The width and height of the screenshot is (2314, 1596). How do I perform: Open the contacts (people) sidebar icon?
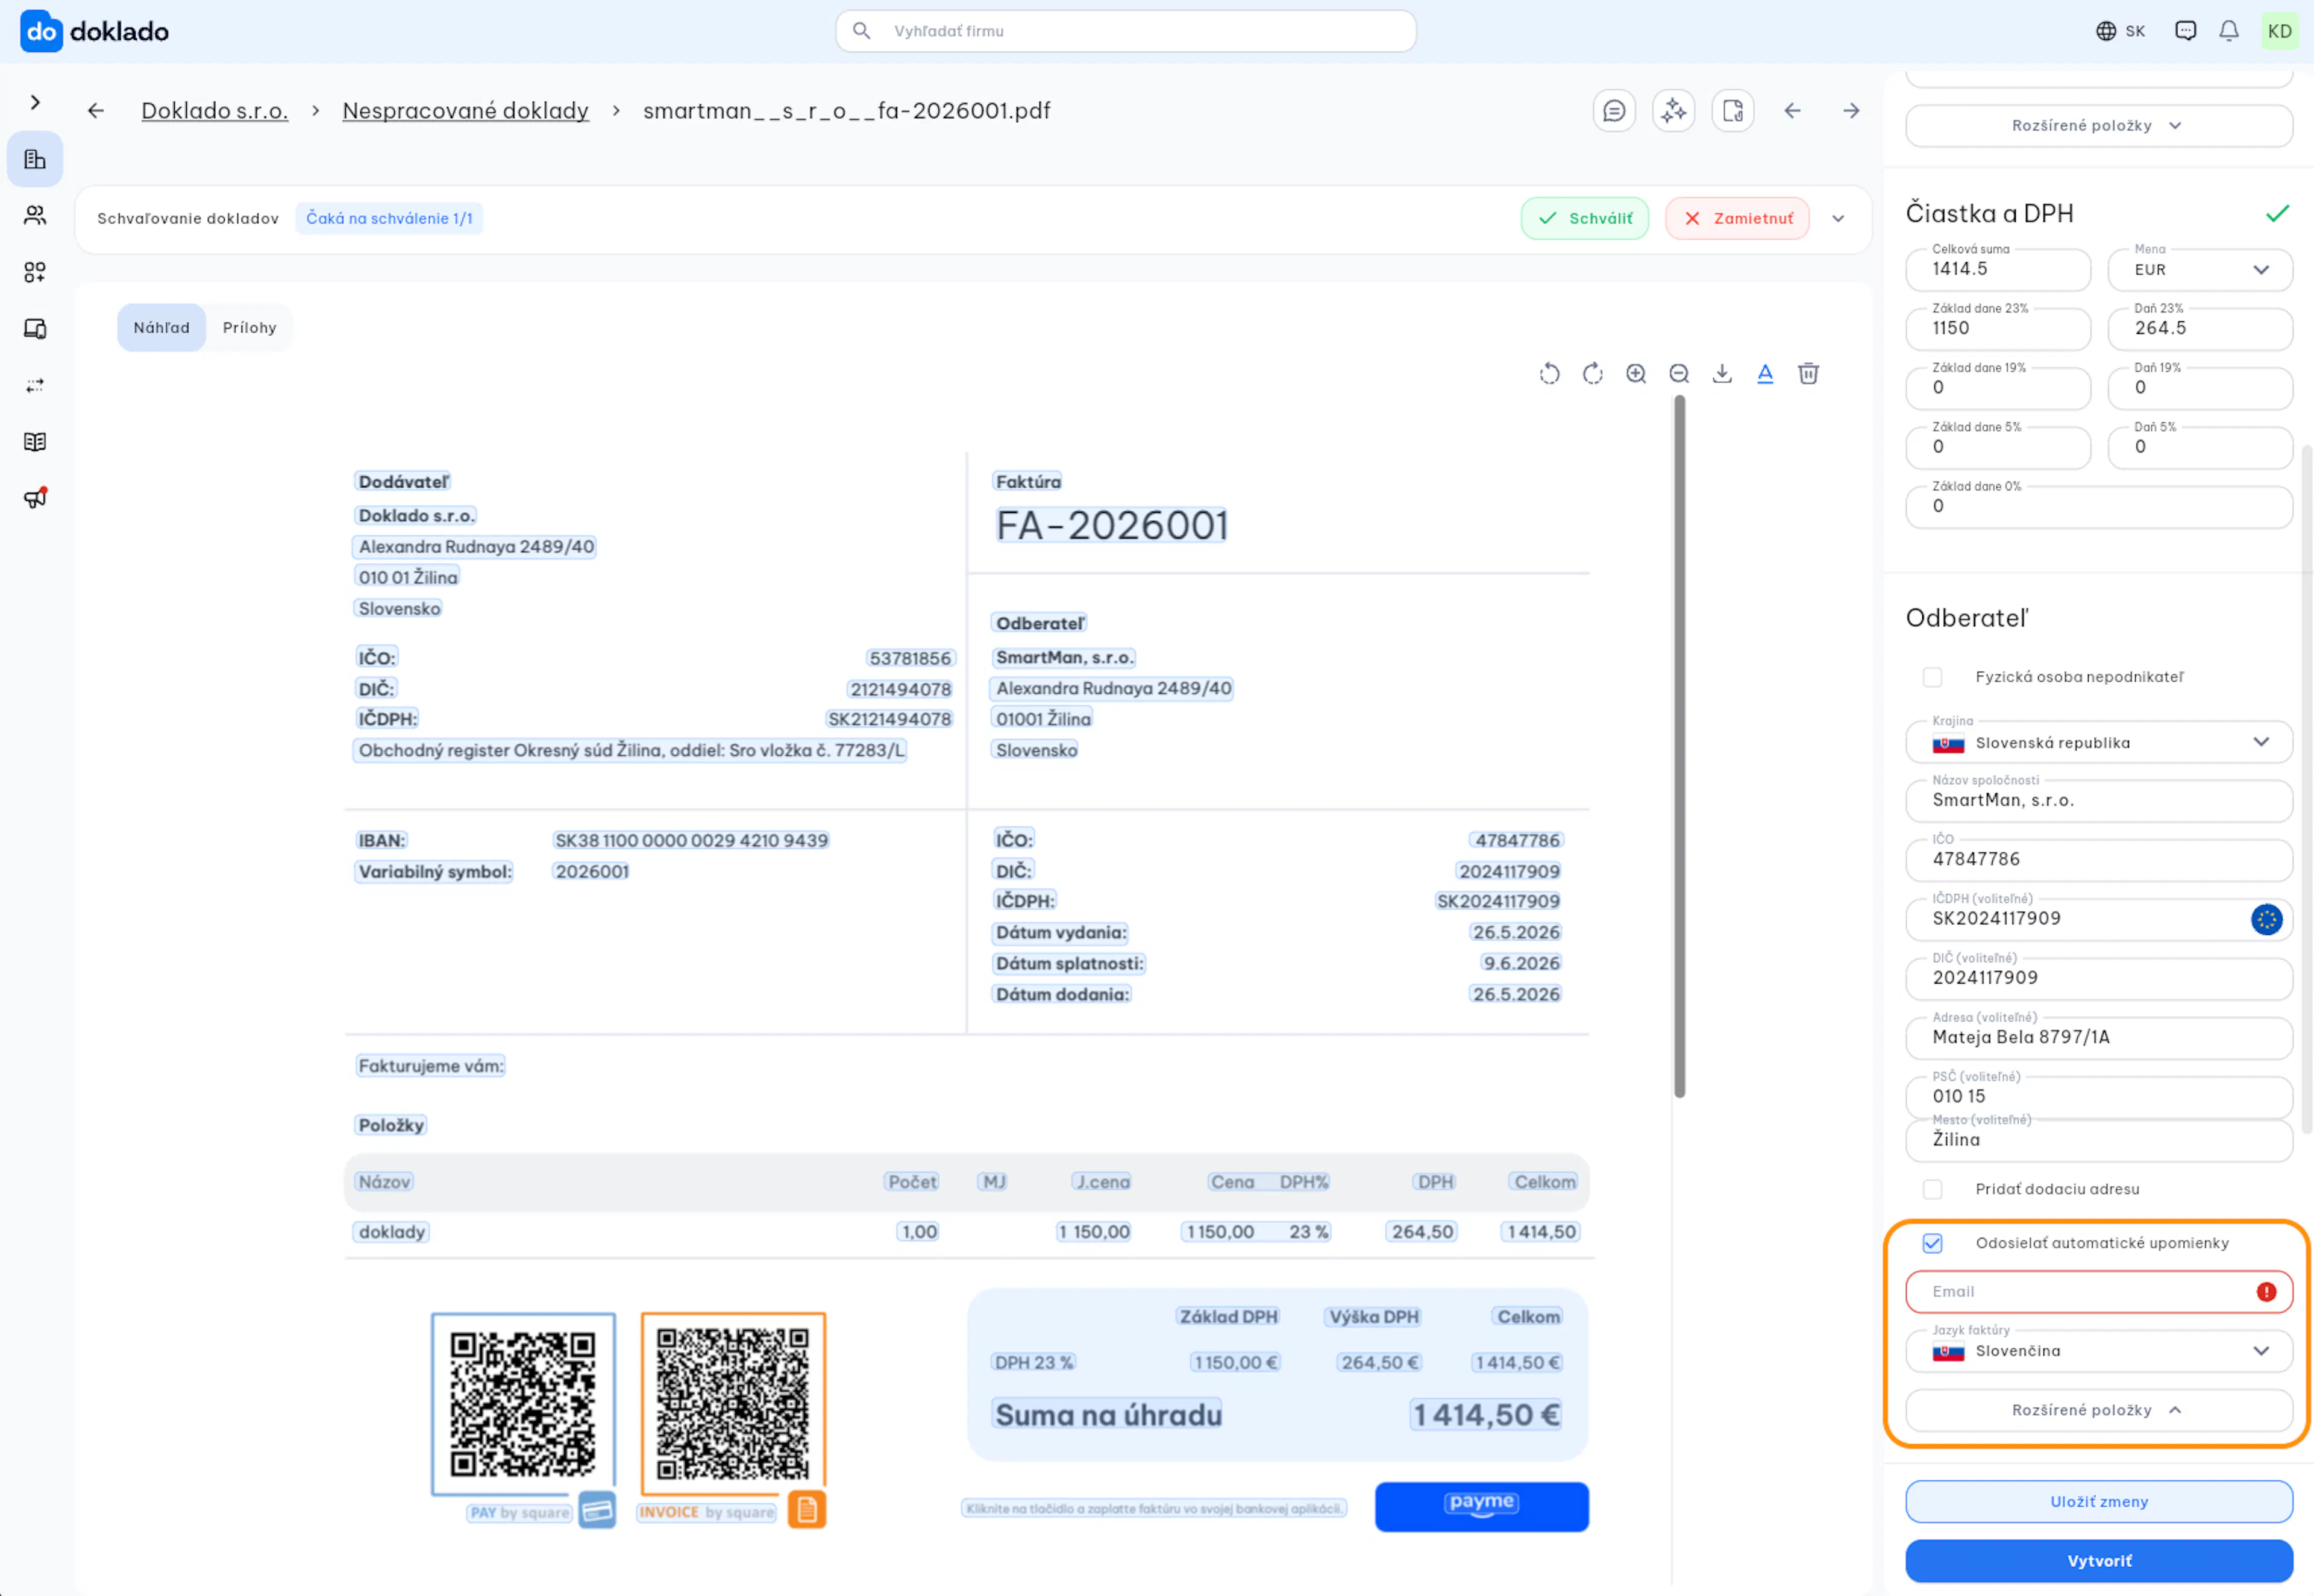pos(35,215)
